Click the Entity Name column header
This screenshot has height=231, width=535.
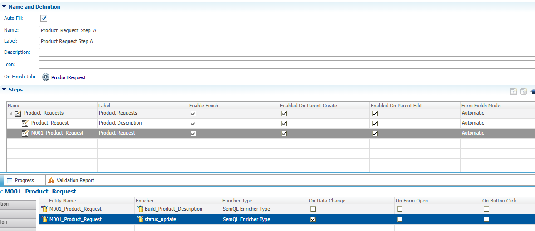[x=91, y=201]
